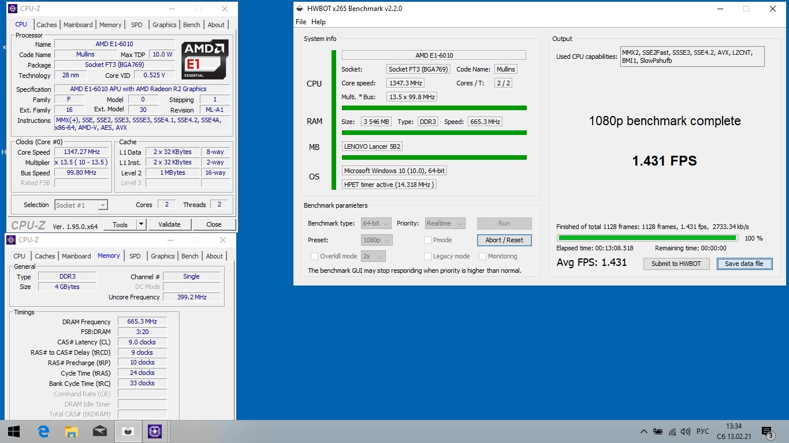Click the 1.431 FPS result text

tap(664, 161)
